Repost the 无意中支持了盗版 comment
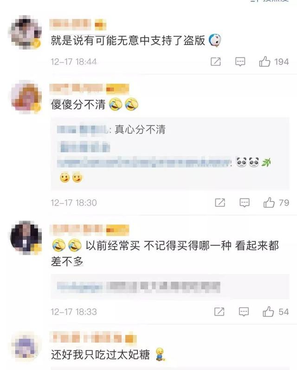297x370 pixels. click(x=216, y=61)
